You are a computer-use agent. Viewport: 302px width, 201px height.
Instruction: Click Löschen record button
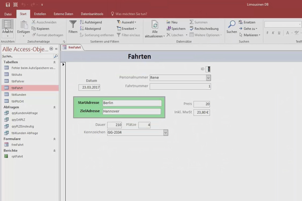click(175, 35)
